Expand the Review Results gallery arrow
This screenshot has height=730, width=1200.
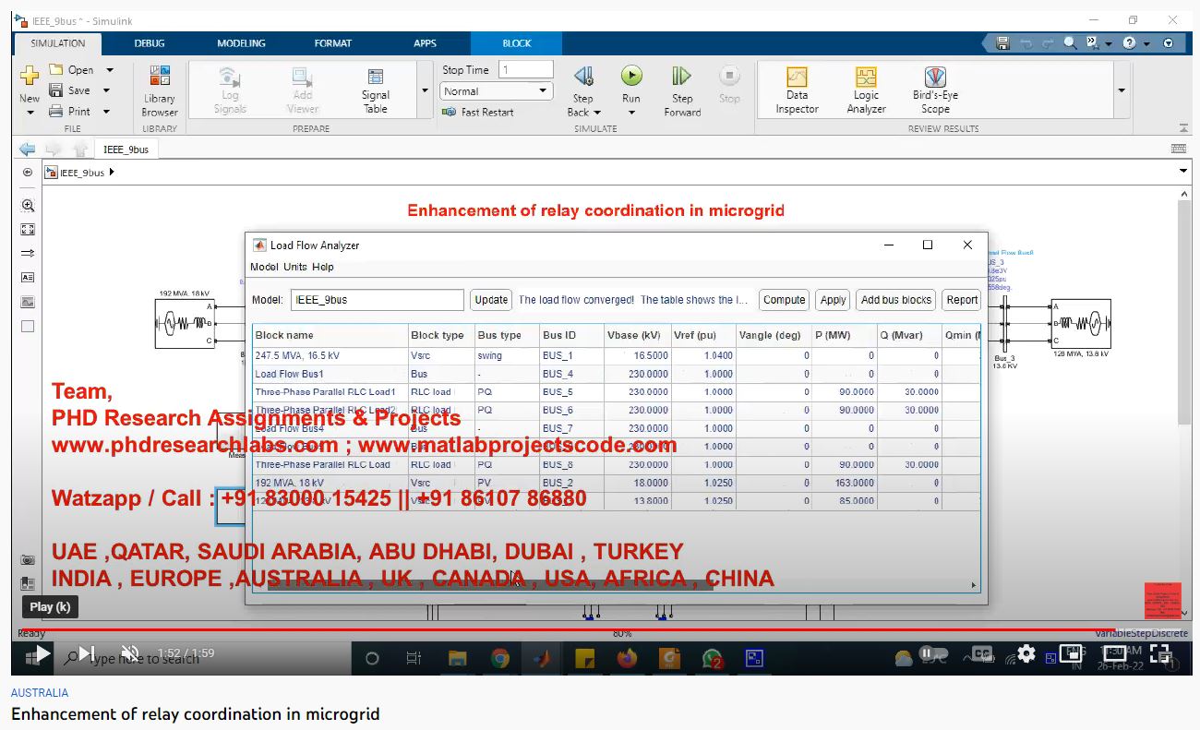click(x=1122, y=90)
